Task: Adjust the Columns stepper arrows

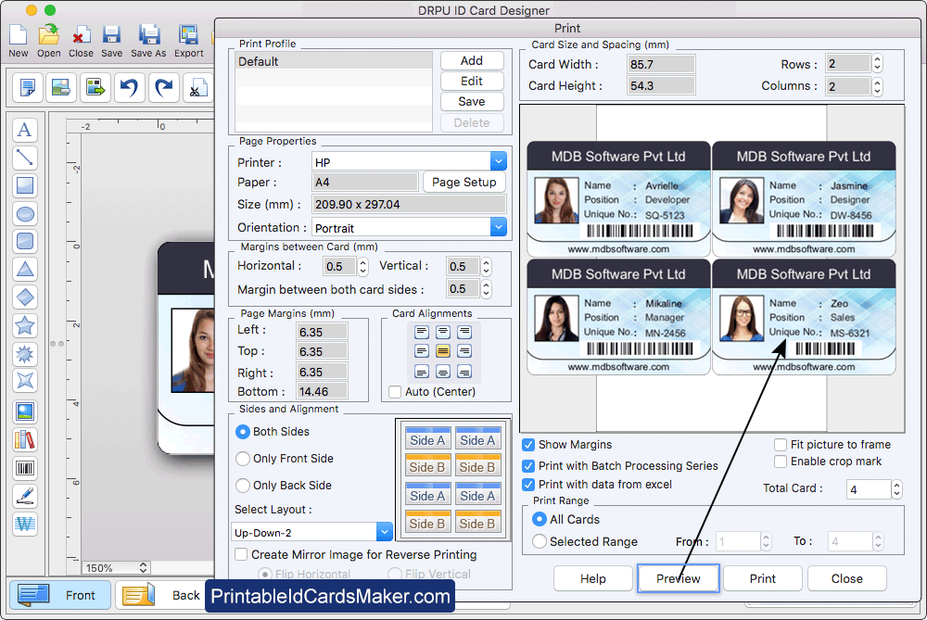Action: [877, 86]
